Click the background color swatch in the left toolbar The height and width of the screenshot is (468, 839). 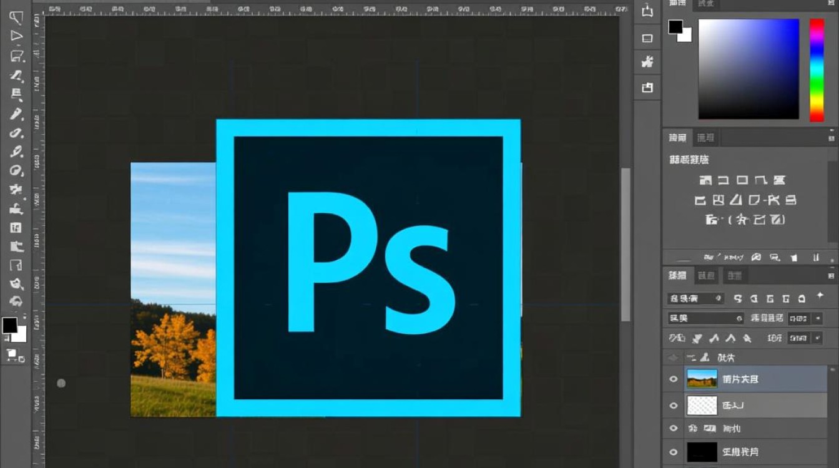(x=21, y=336)
